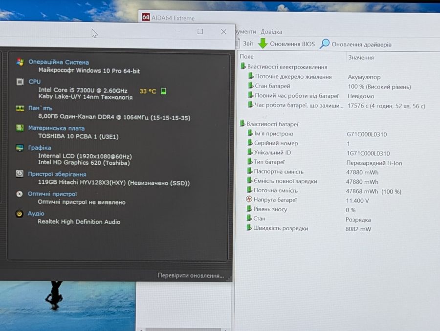The width and height of the screenshot is (440, 331).
Task: Select the Повний час роботи від батареї row
Action: click(297, 96)
